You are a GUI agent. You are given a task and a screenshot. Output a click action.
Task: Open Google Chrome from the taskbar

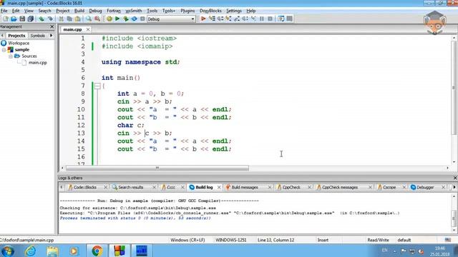(97, 251)
